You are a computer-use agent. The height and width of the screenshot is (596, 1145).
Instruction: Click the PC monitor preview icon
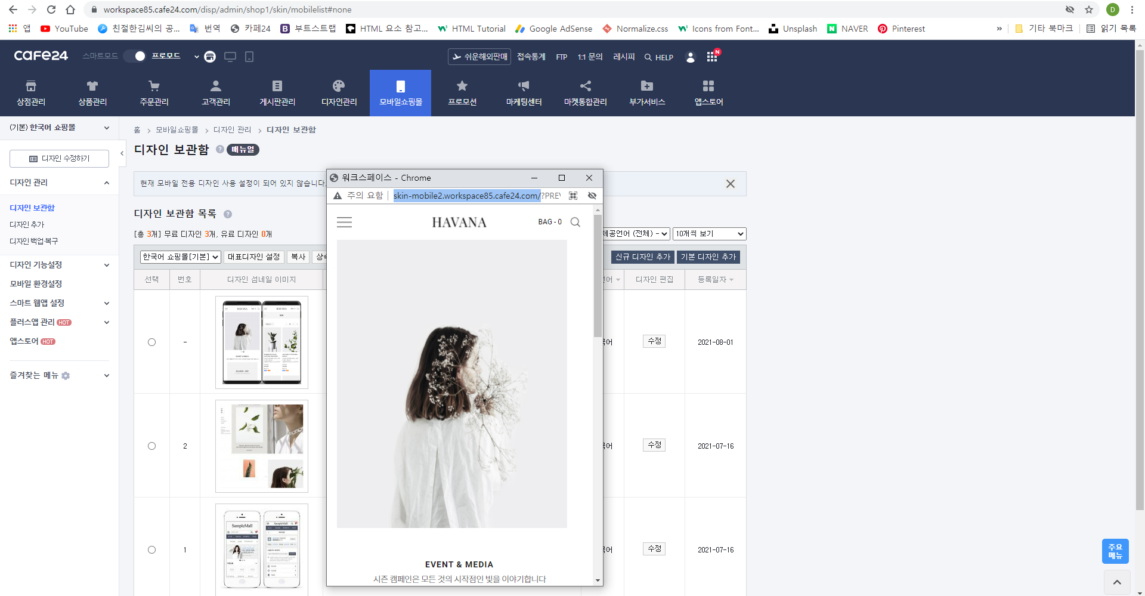coord(230,57)
